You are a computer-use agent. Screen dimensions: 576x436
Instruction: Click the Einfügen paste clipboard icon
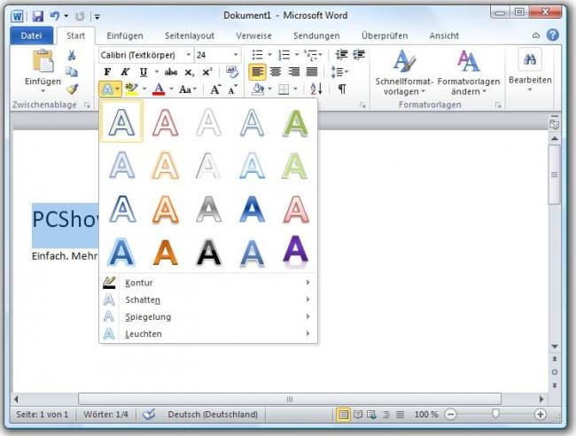click(43, 61)
